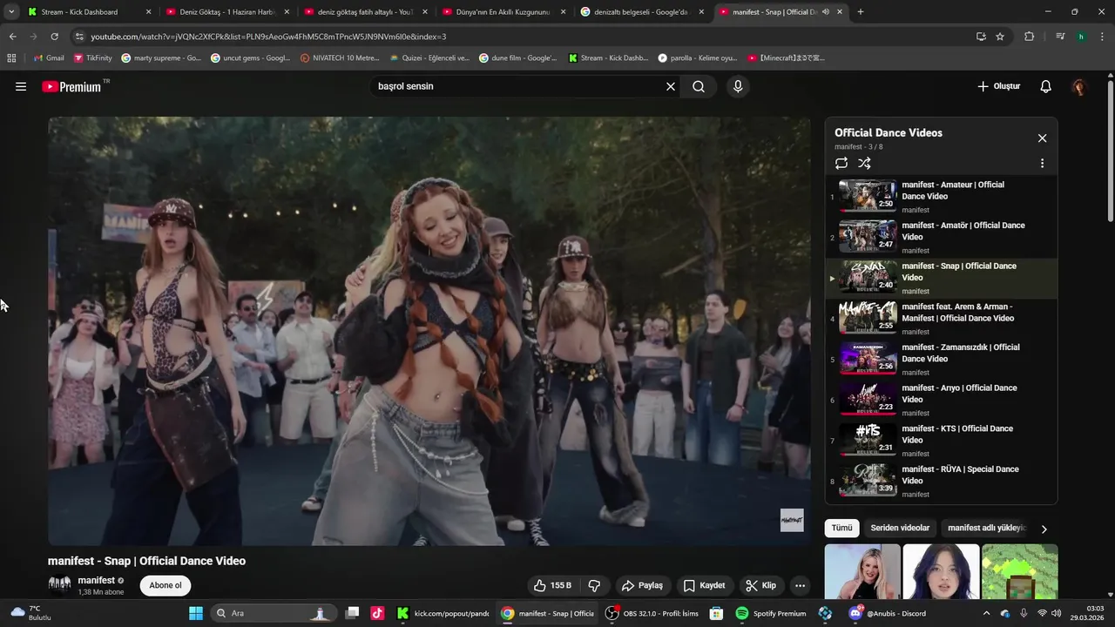Open the taskbar volume control

click(x=1056, y=613)
